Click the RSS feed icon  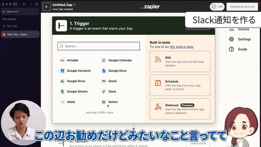158,59
